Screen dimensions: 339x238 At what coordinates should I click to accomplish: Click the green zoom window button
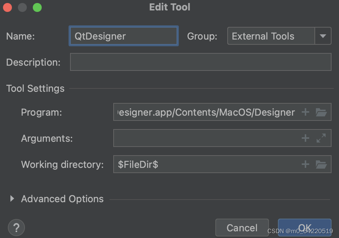click(37, 7)
